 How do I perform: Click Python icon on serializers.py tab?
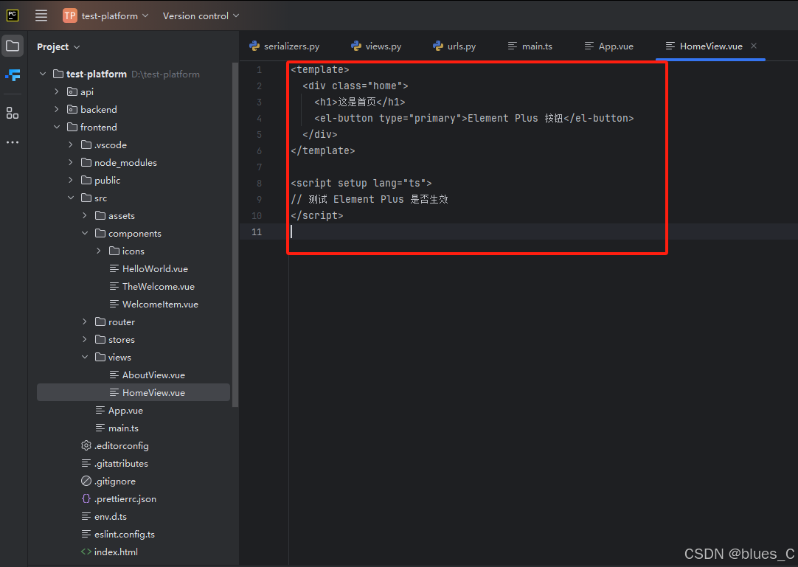[254, 46]
